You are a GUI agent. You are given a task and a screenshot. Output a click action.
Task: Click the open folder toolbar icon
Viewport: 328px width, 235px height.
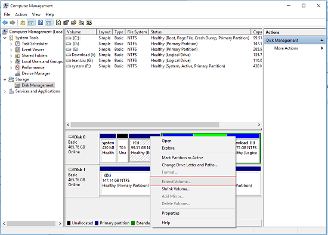[x=73, y=23]
